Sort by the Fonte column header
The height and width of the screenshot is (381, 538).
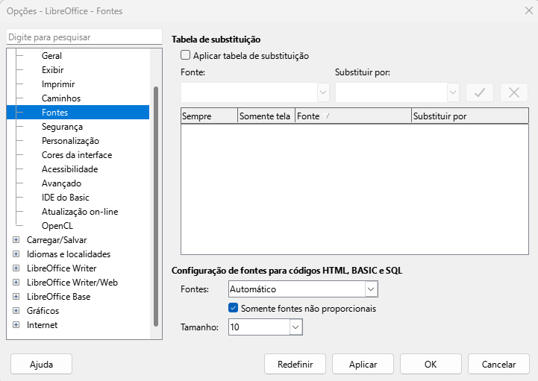[353, 116]
